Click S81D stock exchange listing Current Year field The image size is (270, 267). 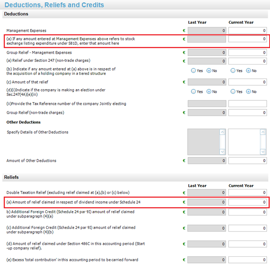(248, 39)
